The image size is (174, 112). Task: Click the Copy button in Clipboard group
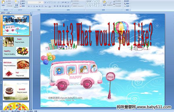(9, 3)
